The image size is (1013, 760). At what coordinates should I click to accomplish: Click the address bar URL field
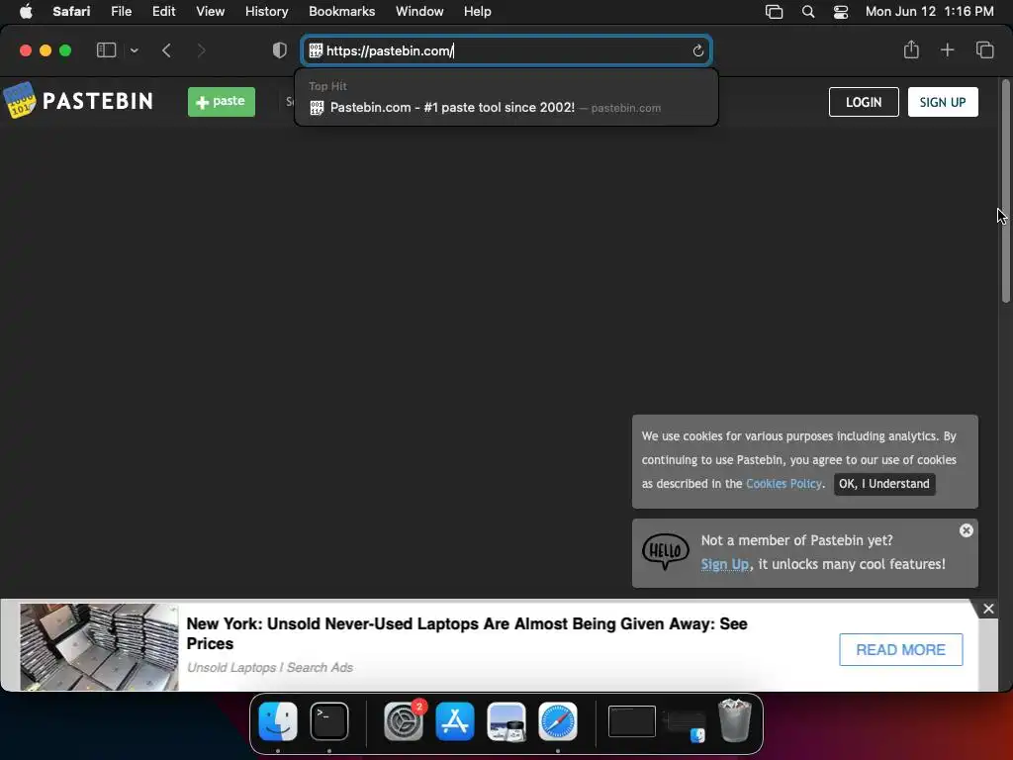click(x=507, y=50)
